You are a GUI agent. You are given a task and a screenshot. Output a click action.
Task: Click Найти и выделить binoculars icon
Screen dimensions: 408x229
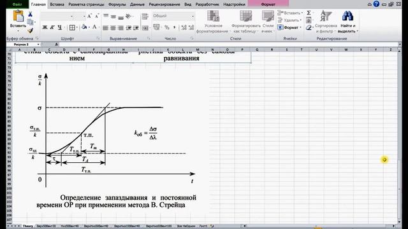pos(347,22)
